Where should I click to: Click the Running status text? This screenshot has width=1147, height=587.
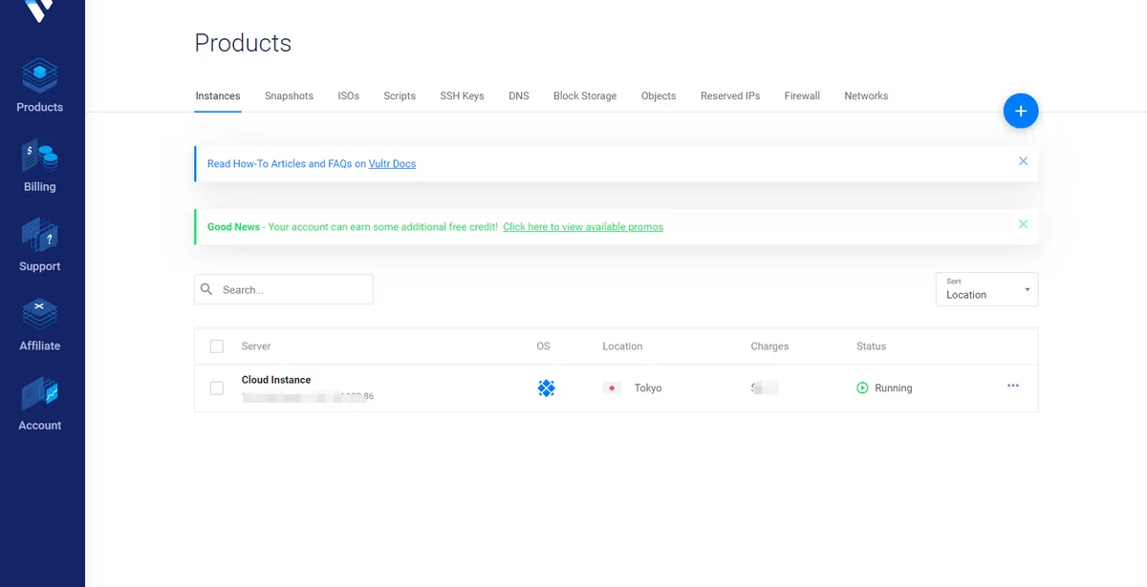point(894,388)
